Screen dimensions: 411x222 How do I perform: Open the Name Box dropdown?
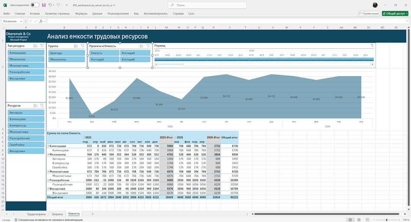[x=21, y=21]
